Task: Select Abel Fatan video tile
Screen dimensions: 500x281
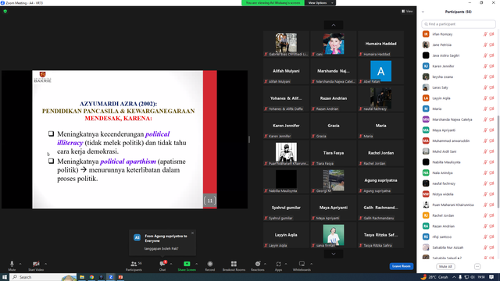Action: [380, 71]
